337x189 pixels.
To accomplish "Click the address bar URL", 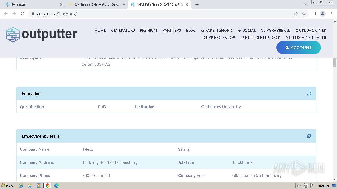I will pyautogui.click(x=57, y=14).
